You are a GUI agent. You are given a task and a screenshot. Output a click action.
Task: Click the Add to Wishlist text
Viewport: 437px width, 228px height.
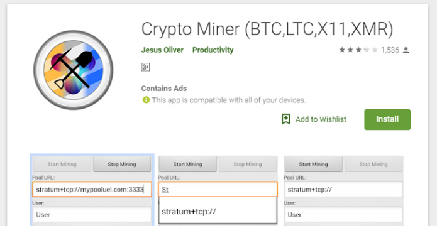tap(321, 119)
